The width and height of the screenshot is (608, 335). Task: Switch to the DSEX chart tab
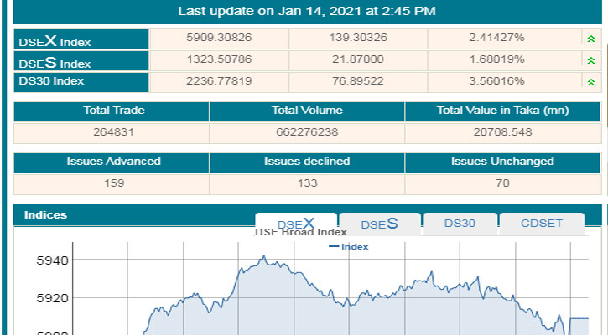click(296, 224)
